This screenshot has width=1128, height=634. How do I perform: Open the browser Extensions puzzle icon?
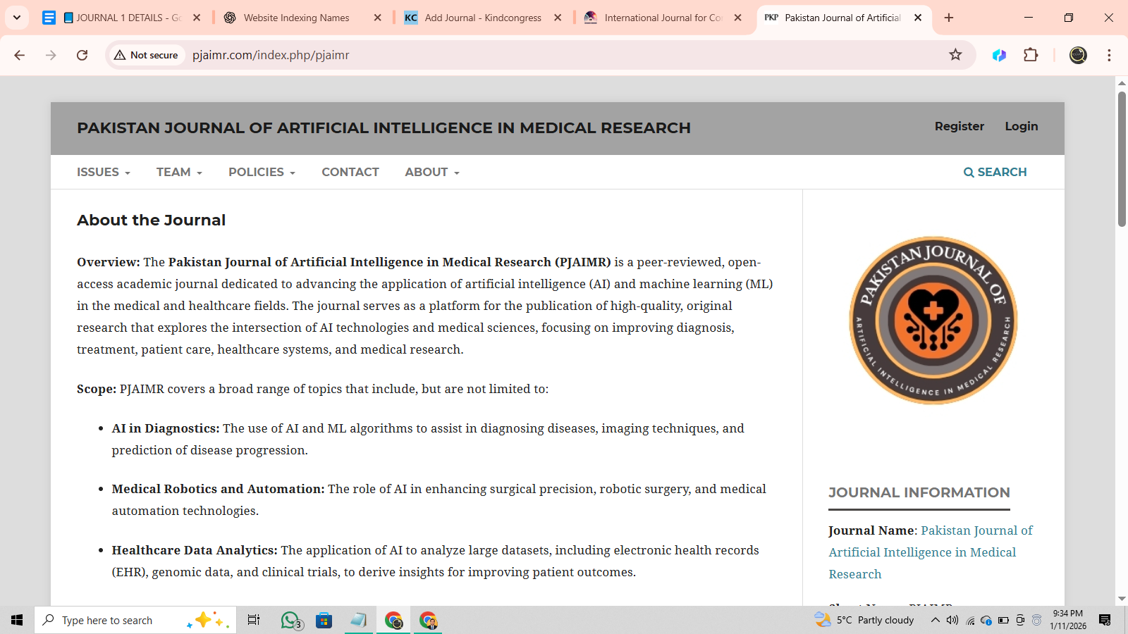click(x=1031, y=55)
